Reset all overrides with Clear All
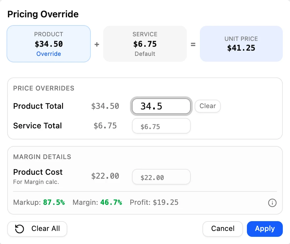The width and height of the screenshot is (290, 244). pos(37,229)
